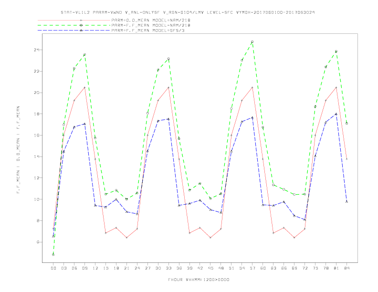The width and height of the screenshot is (378, 292).
Task: Click y-axis tick label 22
Action: tap(37, 71)
